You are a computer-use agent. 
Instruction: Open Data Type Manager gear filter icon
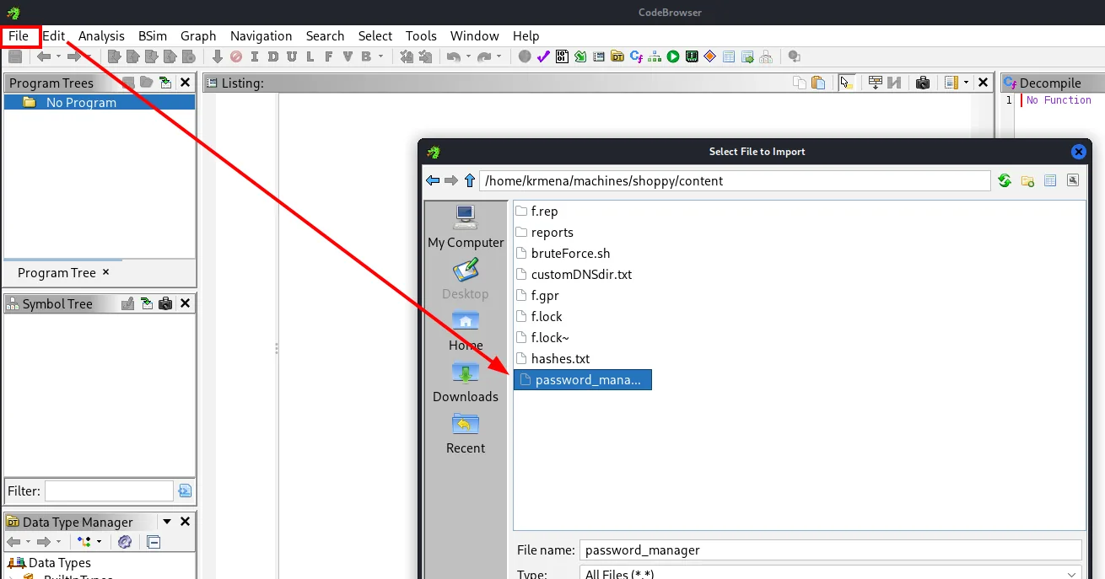[x=125, y=542]
